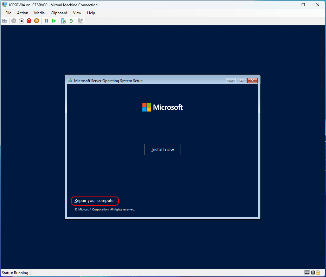Image resolution: width=326 pixels, height=277 pixels.
Task: Open the Help menu
Action: point(91,13)
